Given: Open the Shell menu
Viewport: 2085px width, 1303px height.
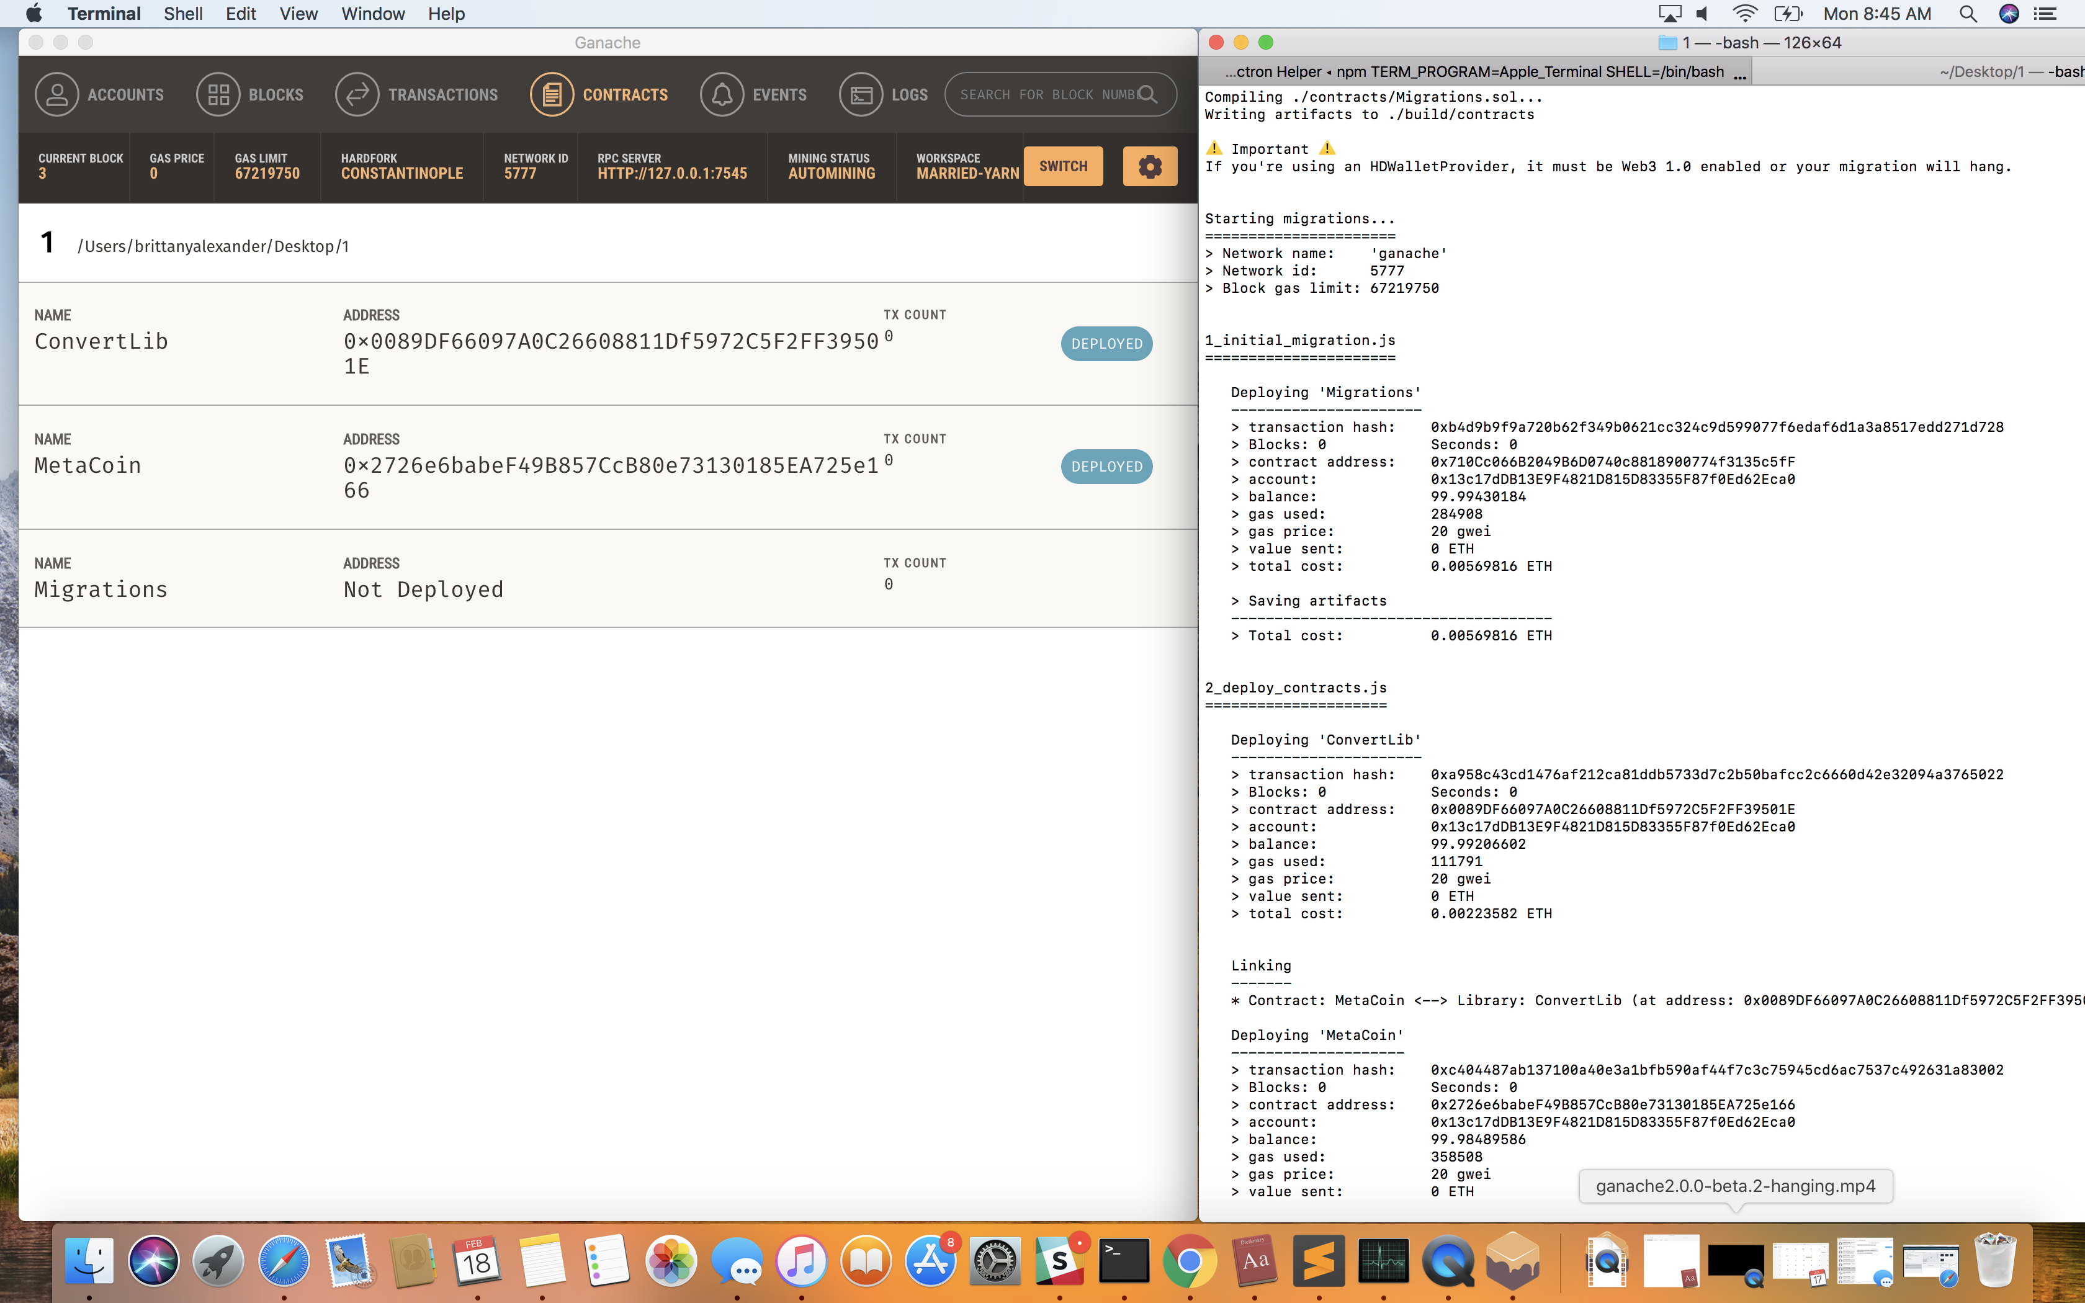Looking at the screenshot, I should tap(182, 13).
